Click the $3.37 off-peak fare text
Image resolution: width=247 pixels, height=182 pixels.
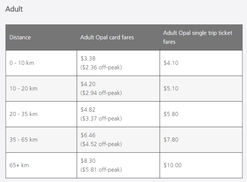101,118
